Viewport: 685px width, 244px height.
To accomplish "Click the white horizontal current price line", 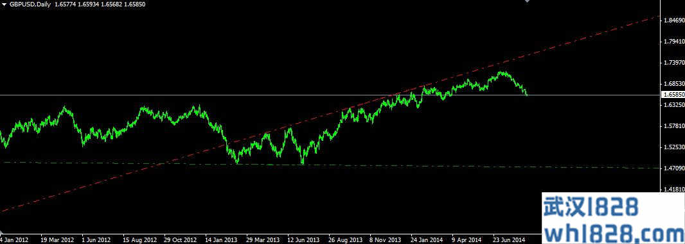I will [330, 95].
